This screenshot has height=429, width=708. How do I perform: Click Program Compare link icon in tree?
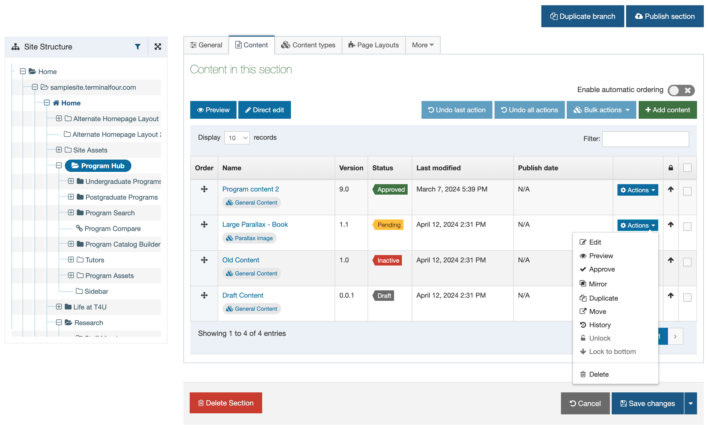point(79,228)
